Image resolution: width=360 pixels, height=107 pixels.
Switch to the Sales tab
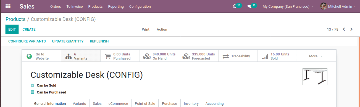pos(97,103)
